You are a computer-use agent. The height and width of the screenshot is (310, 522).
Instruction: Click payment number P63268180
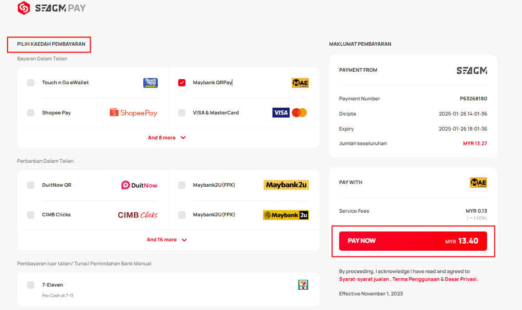(474, 99)
